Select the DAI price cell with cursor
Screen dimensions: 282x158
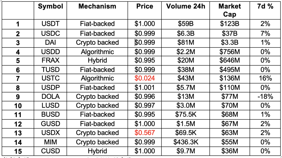[x=145, y=43]
